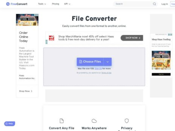Open the Tools dropdown menu
Image resolution: width=175 pixels, height=131 pixels.
pyautogui.click(x=42, y=4)
